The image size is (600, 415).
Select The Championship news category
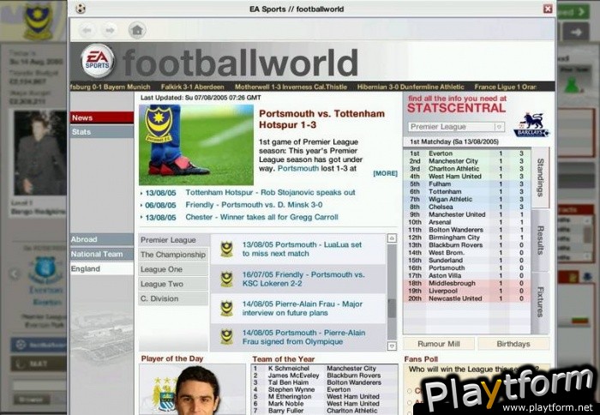(173, 255)
